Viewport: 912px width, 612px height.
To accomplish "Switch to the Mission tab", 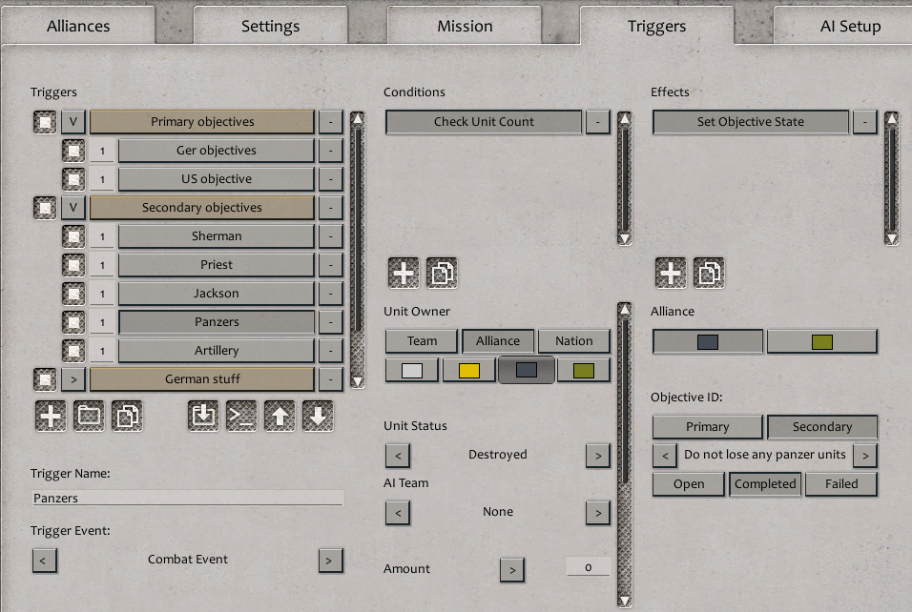I will [465, 26].
